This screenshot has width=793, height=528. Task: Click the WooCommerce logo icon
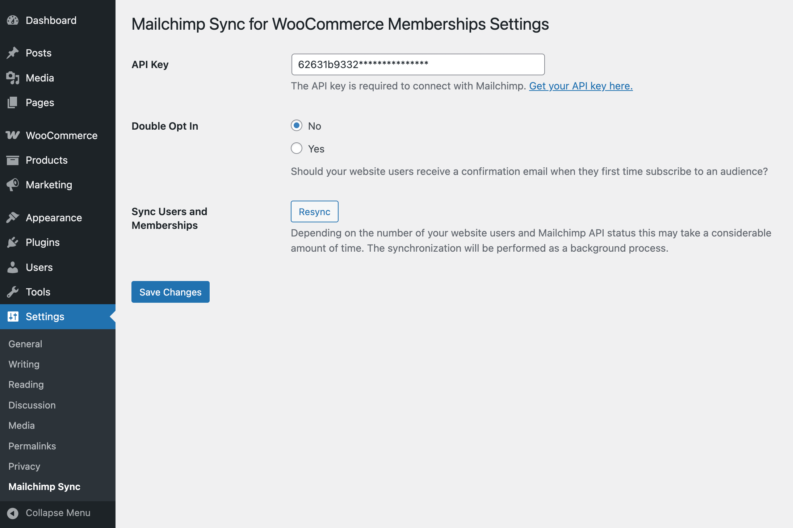(x=13, y=135)
